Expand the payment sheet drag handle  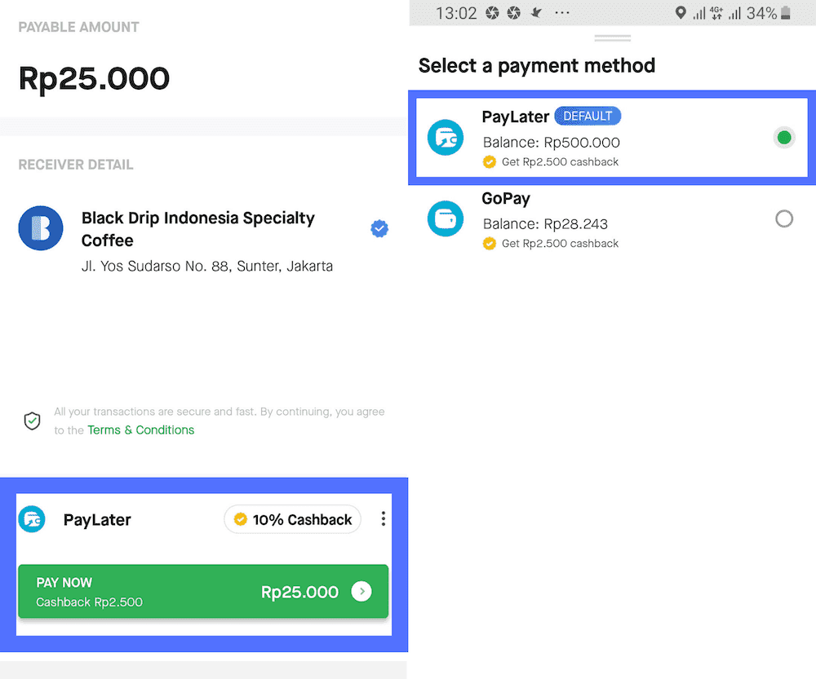point(612,37)
